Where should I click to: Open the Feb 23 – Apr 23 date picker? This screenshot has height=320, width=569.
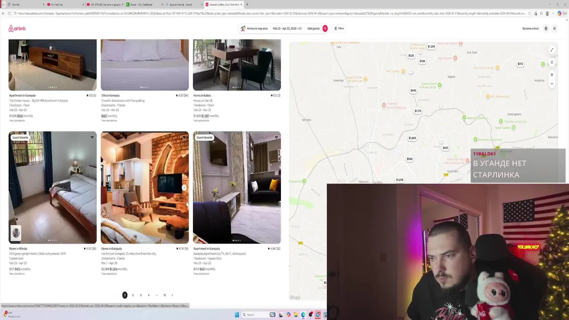[287, 28]
